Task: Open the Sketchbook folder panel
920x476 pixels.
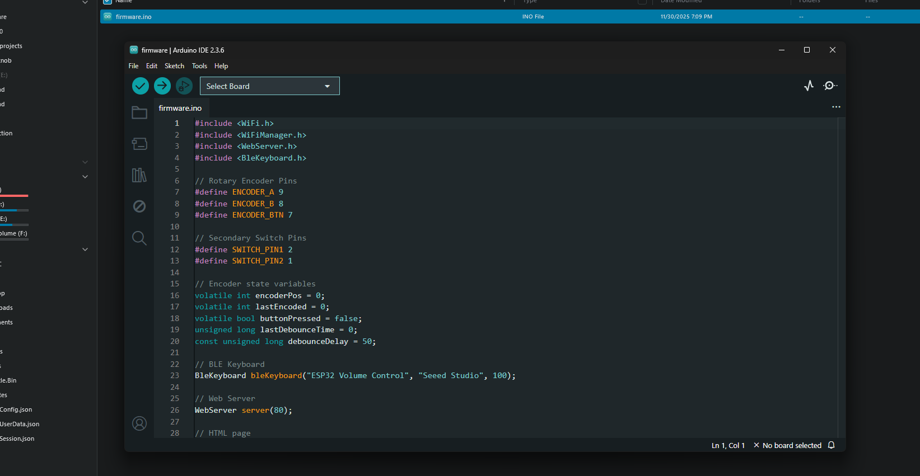Action: pos(139,113)
